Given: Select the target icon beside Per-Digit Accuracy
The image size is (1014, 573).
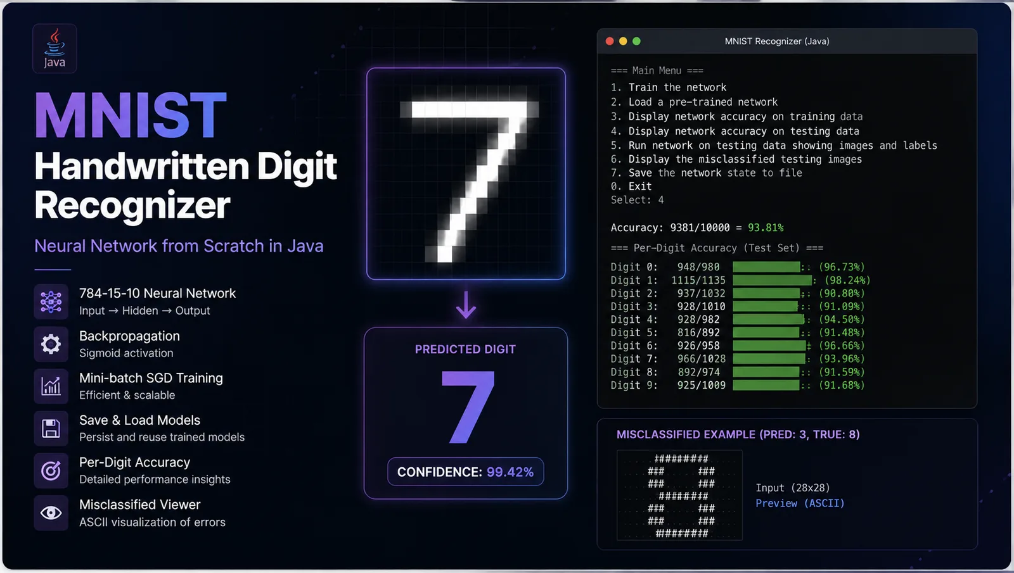Looking at the screenshot, I should pos(51,470).
